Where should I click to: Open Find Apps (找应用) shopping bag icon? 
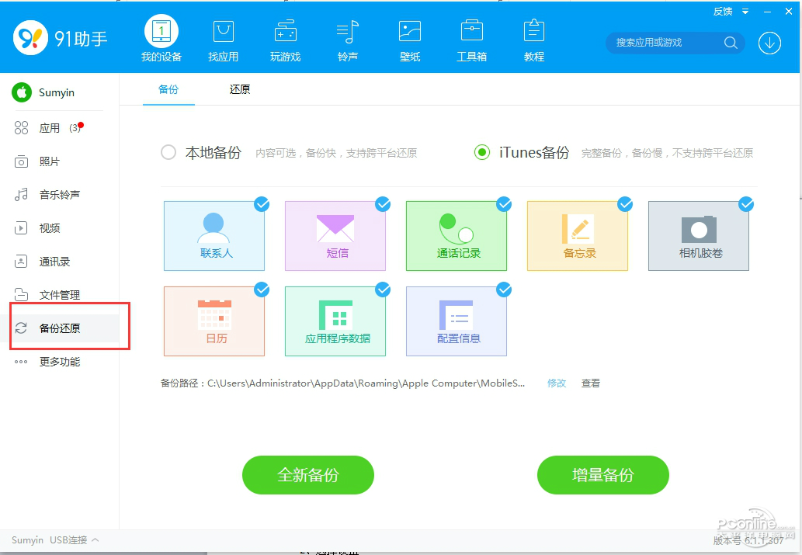[x=223, y=32]
